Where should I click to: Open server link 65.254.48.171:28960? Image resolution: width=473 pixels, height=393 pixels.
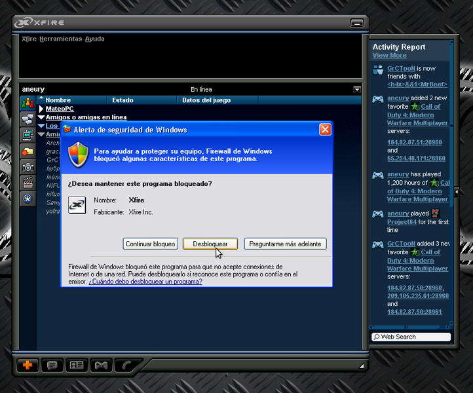pyautogui.click(x=416, y=158)
